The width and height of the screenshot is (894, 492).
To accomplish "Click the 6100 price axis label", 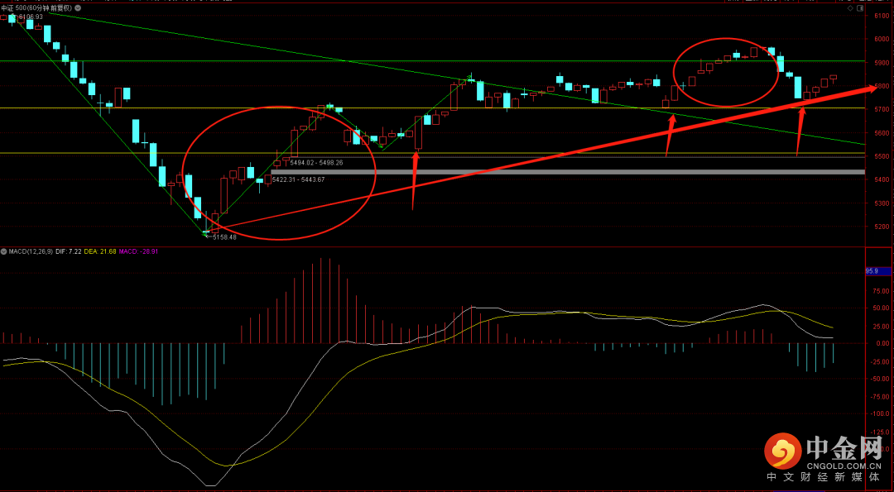I will pos(882,16).
